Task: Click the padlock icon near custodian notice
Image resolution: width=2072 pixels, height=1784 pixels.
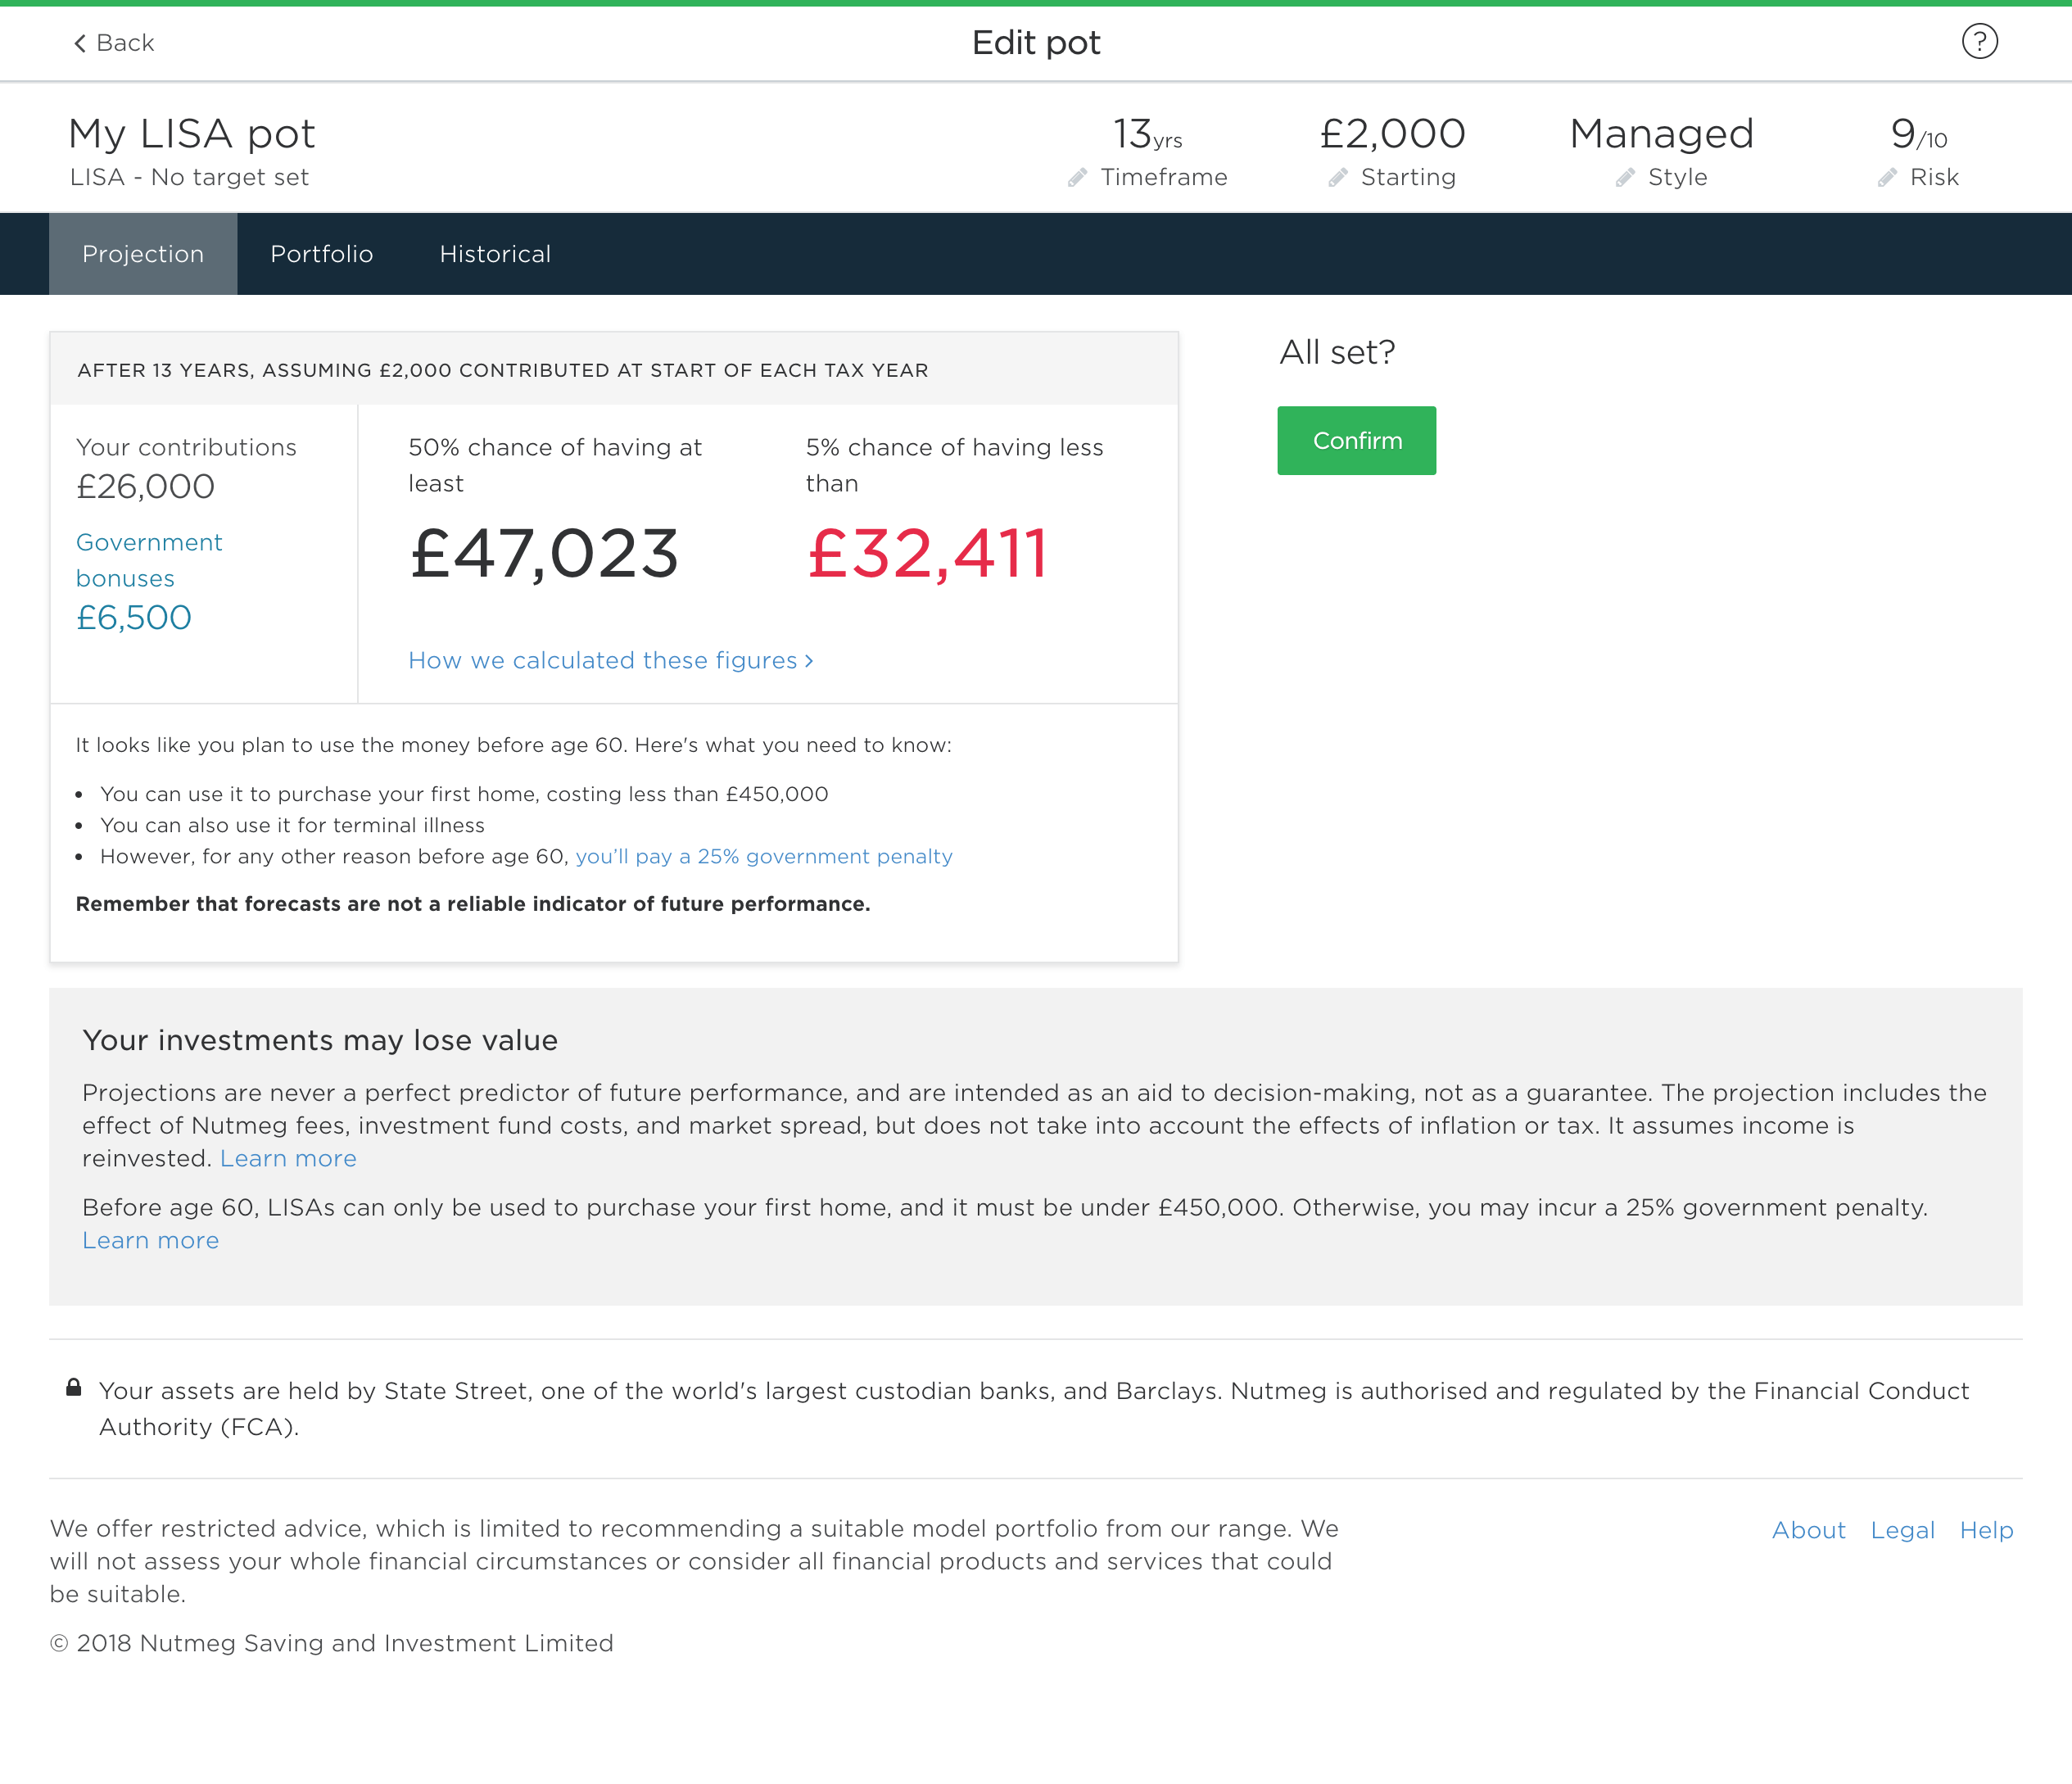Action: (x=74, y=1387)
